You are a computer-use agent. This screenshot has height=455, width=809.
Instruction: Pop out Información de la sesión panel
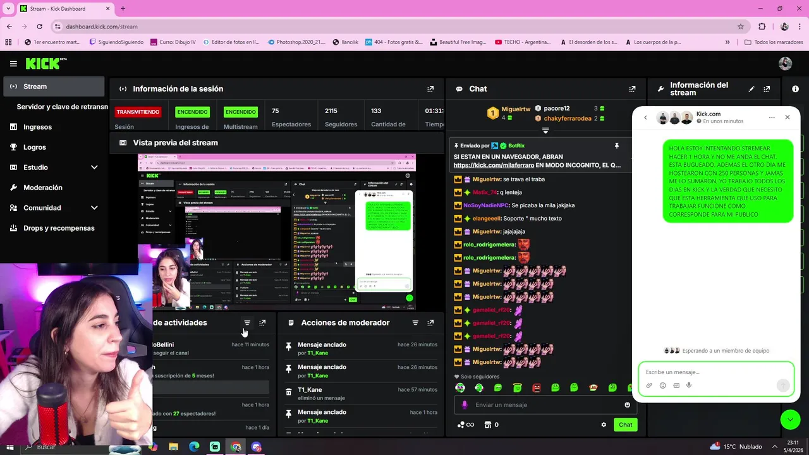(430, 89)
